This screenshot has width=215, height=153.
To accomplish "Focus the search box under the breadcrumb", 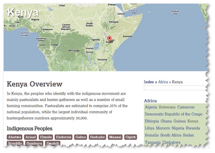I will click(175, 88).
